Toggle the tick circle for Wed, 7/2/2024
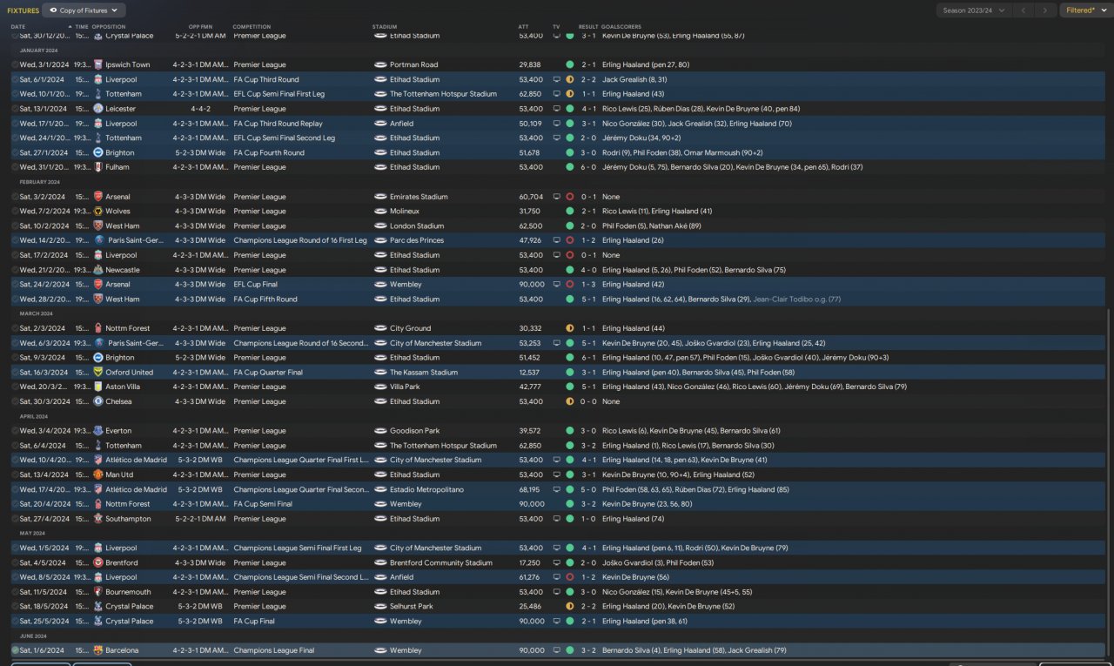Image resolution: width=1114 pixels, height=666 pixels. [15, 212]
